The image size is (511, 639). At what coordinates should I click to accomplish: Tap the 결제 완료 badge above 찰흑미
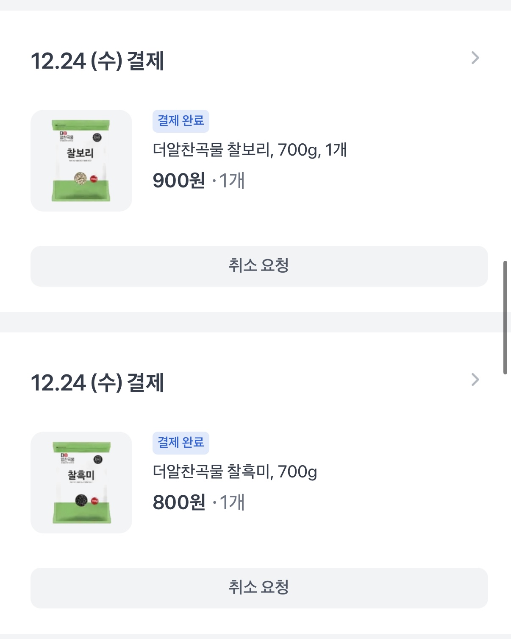pos(181,443)
